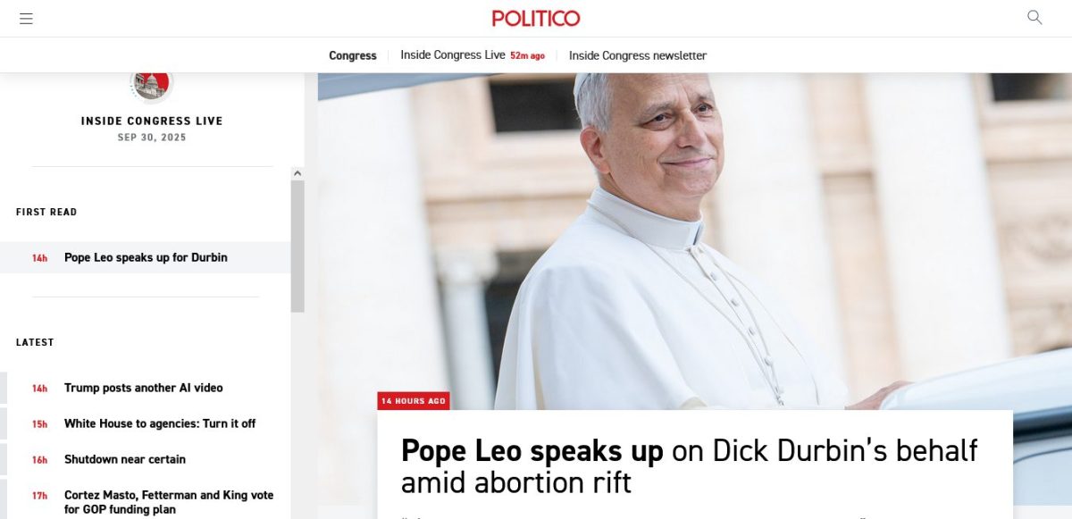
Task: Open 'Shutdown near certain' story
Action: [x=125, y=459]
